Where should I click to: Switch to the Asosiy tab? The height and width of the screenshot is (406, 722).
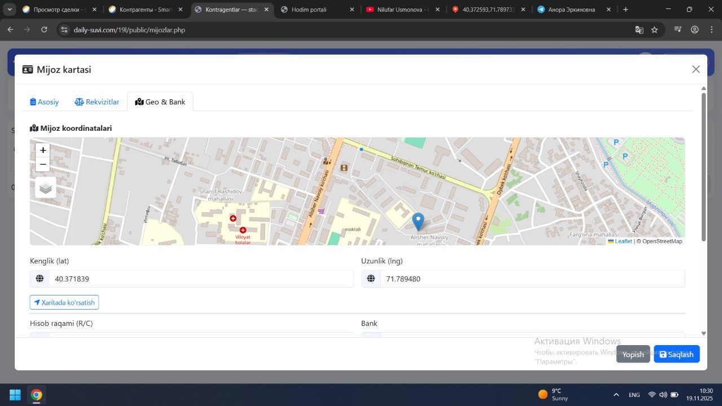[x=45, y=102]
